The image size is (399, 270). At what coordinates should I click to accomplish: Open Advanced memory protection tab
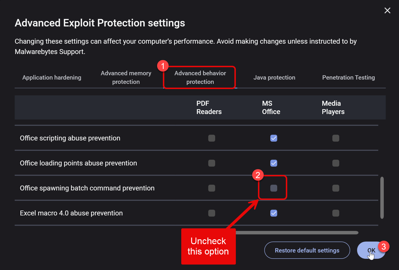(126, 78)
